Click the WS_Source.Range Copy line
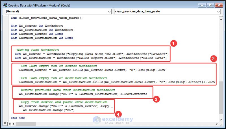Viewport: 226px width, 129px height. [x=66, y=106]
